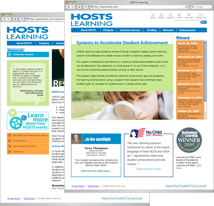Click the Peer Review download link in back window
Image resolution: width=214 pixels, height=206 pixels.
click(x=58, y=188)
